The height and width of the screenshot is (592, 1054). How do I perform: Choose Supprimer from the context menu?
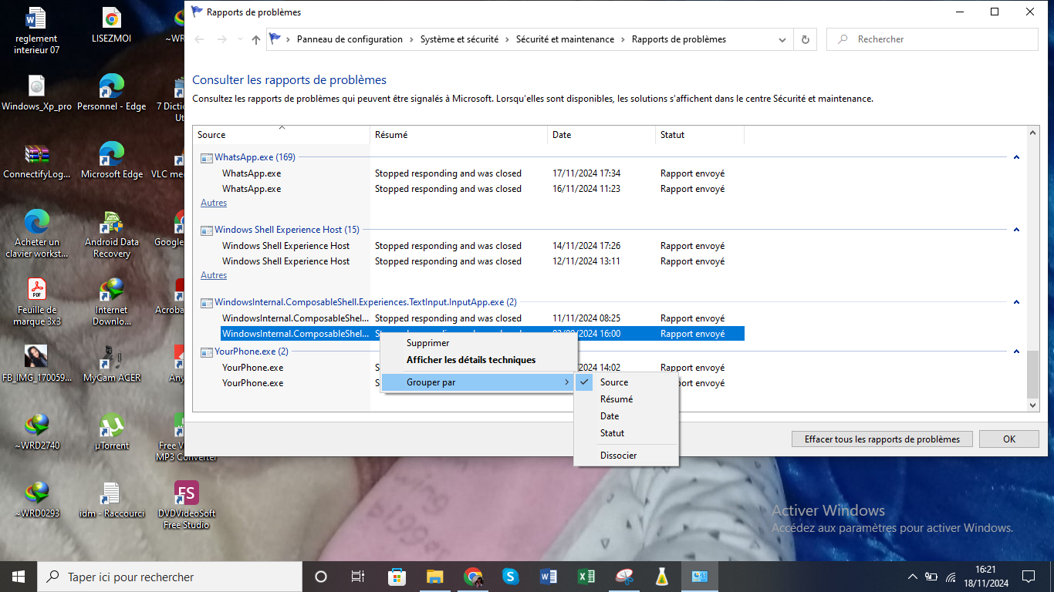[x=478, y=343]
